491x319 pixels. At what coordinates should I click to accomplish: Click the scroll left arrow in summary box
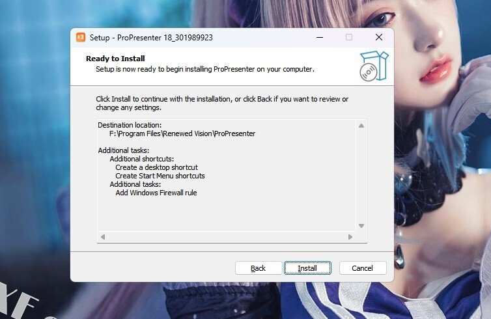[x=103, y=237]
